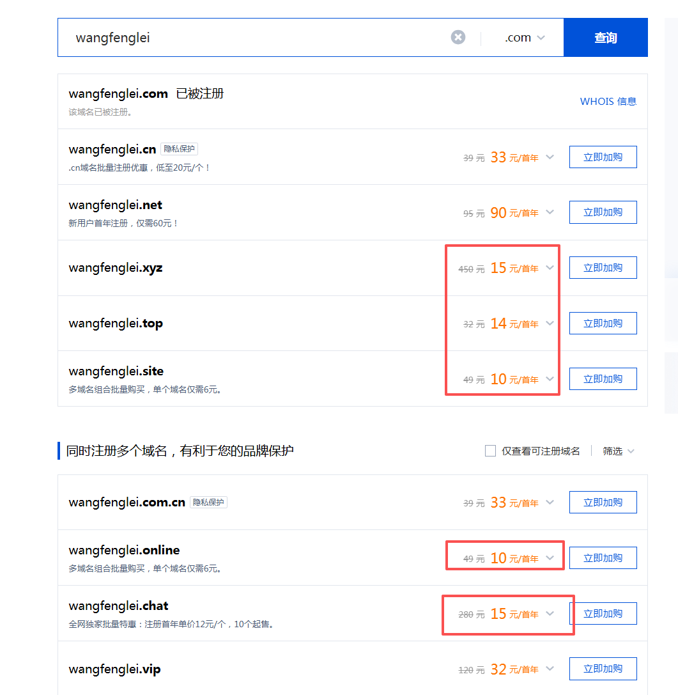Screen dimensions: 678x695
Task: Click the 查询 search button
Action: (605, 37)
